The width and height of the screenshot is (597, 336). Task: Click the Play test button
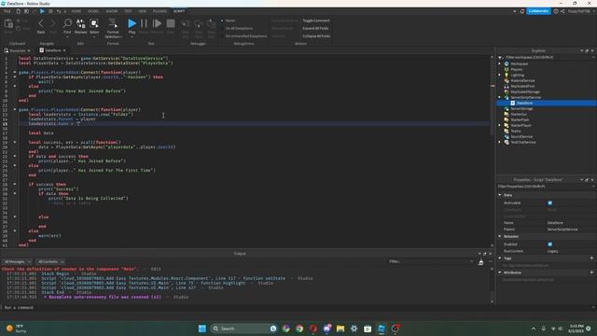coord(132,23)
